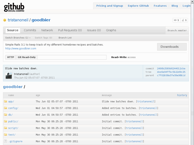Click goodbier breadcrumb heading link
194x145 pixels.
(x=13, y=87)
